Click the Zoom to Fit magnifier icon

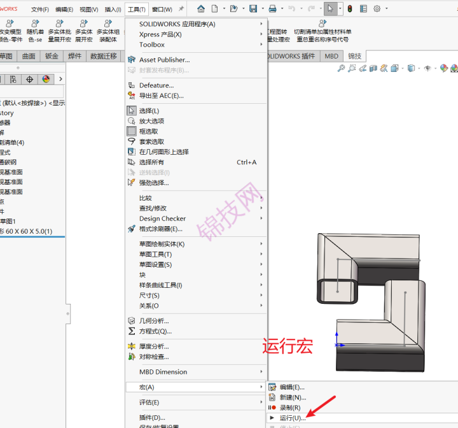click(341, 68)
